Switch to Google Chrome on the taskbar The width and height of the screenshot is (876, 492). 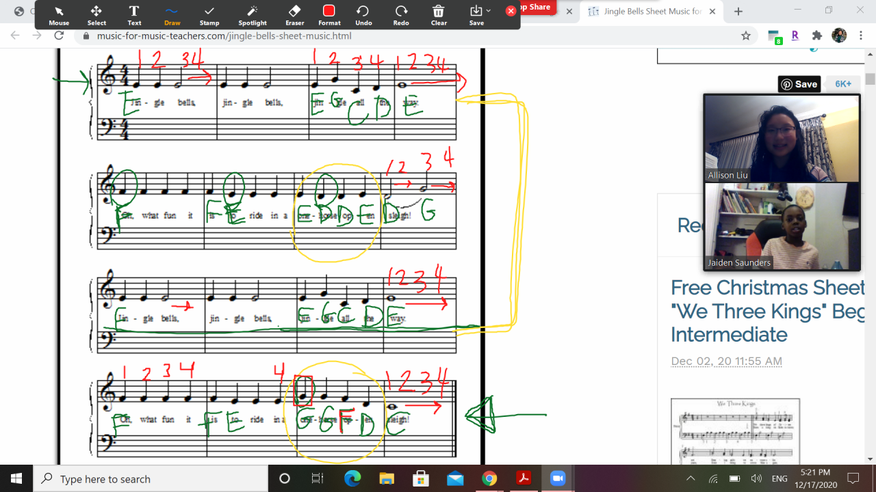pyautogui.click(x=489, y=478)
